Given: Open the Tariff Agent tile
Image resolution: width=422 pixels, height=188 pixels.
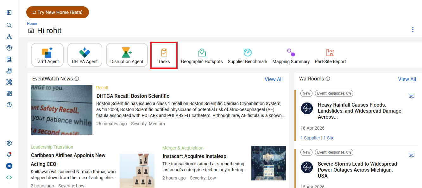Looking at the screenshot, I should coord(47,55).
